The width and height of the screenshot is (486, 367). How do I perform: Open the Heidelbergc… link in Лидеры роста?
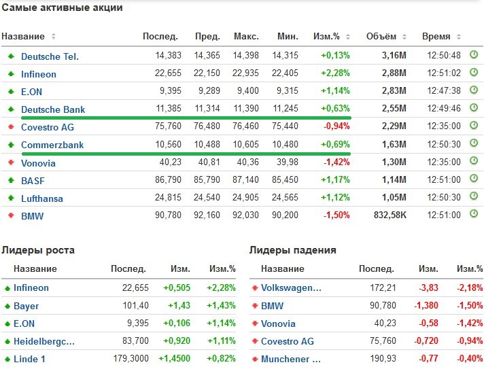[44, 341]
